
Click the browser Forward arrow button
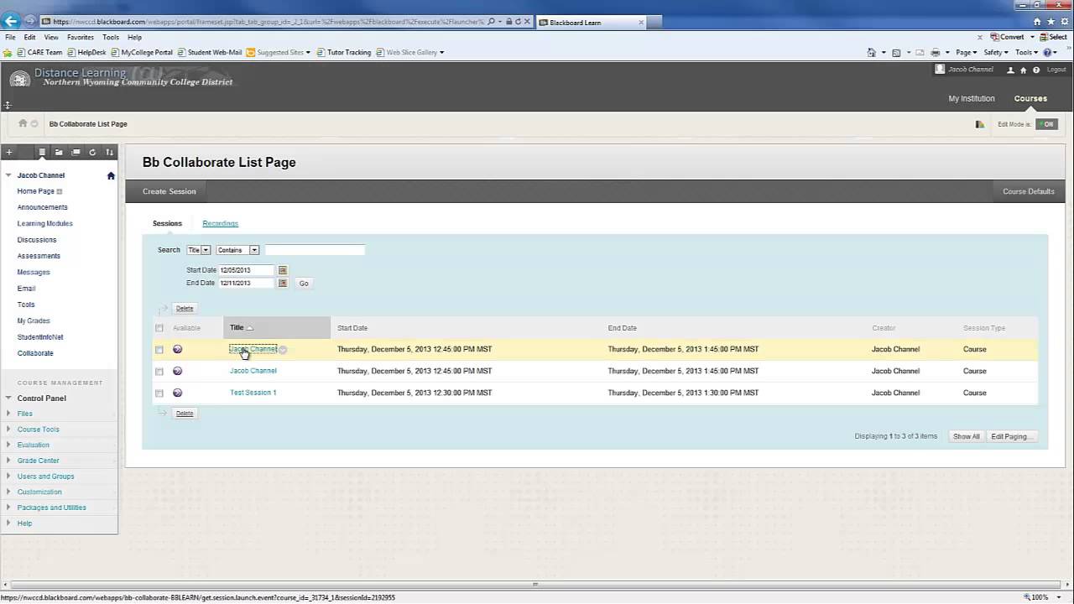[31, 22]
